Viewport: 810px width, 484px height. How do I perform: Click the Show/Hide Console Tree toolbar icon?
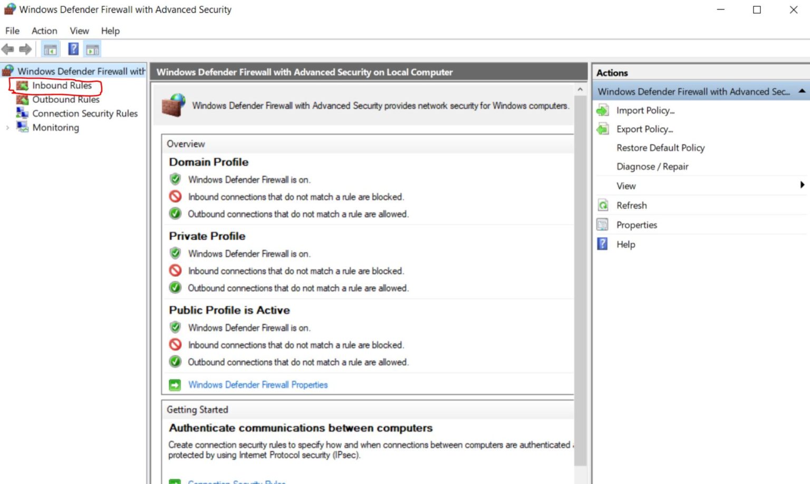click(x=51, y=50)
